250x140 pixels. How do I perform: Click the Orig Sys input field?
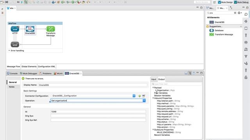[98, 116]
